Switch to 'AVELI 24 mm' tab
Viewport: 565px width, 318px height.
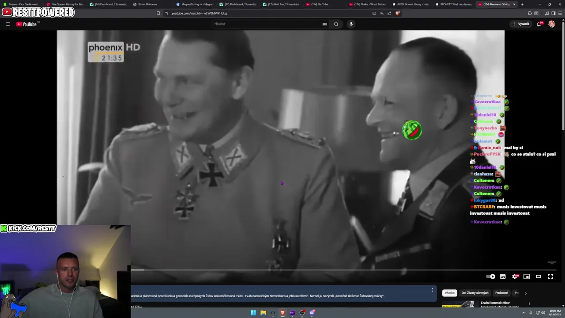click(x=411, y=4)
